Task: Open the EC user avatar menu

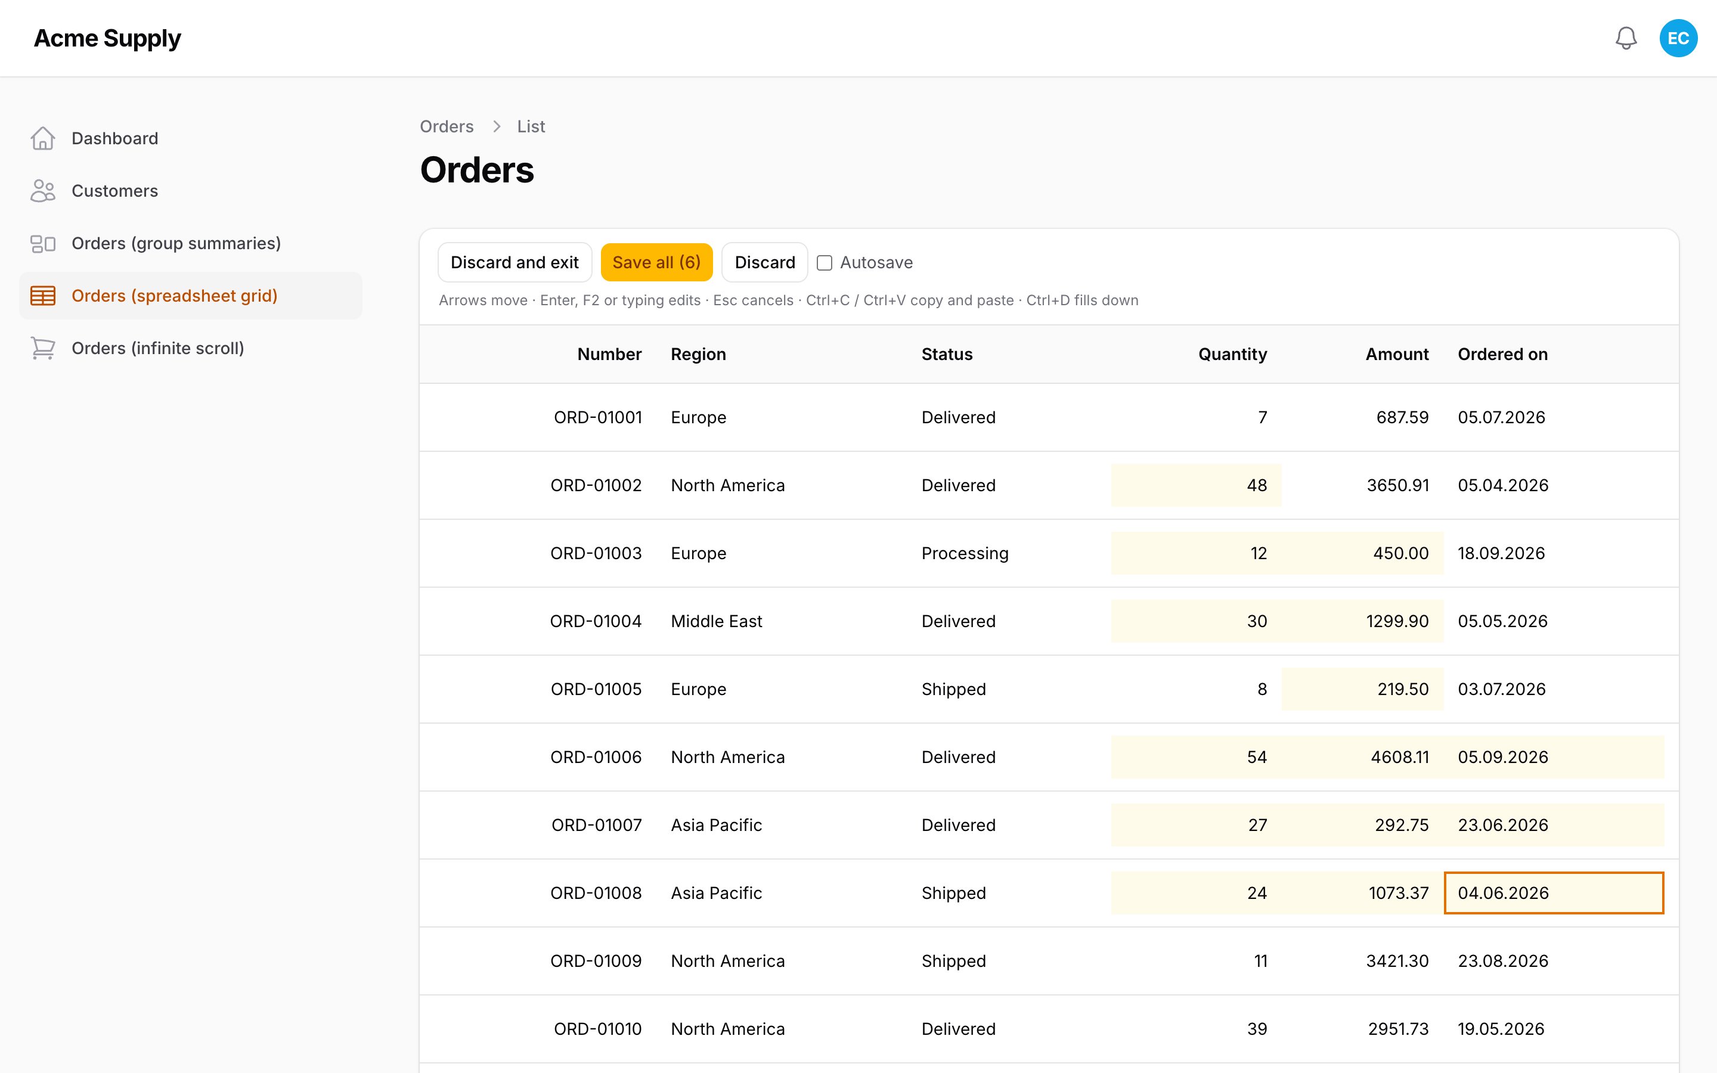Action: (x=1678, y=38)
